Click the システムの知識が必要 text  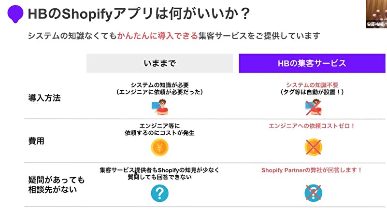160,85
